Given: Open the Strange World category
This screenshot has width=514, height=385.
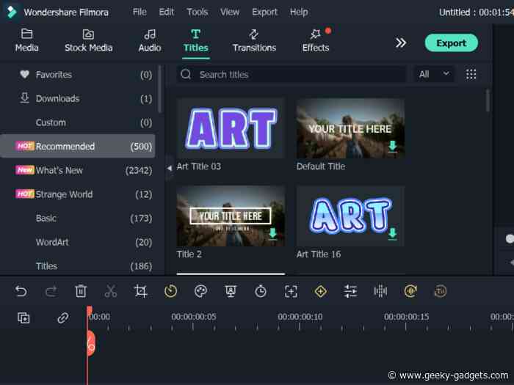Looking at the screenshot, I should coord(78,194).
